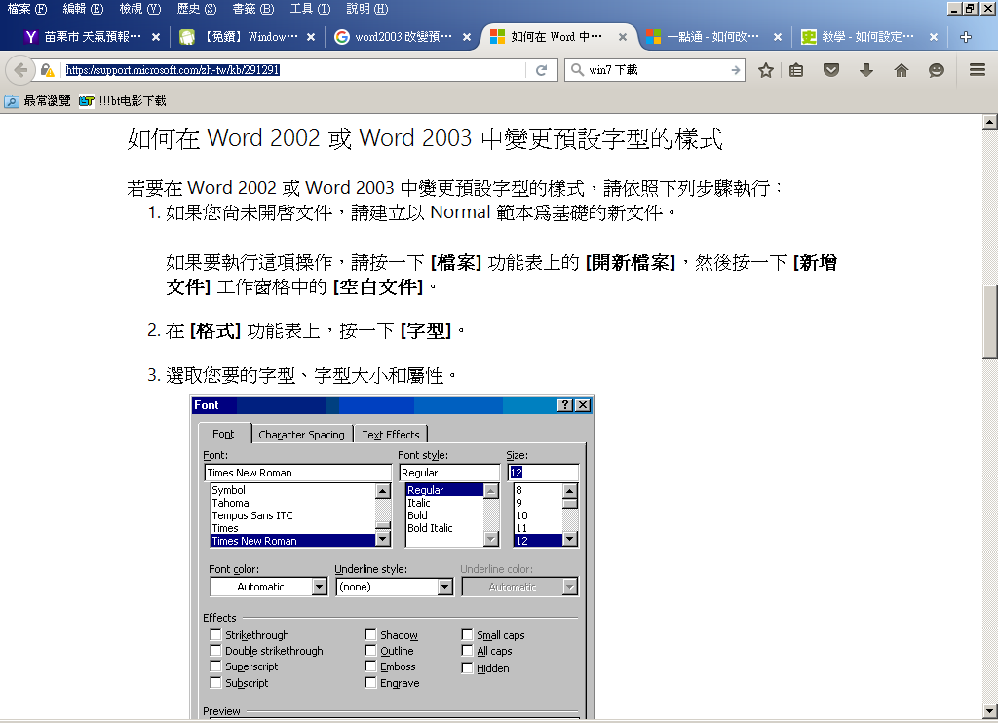Check the Engrave effect box
Image resolution: width=998 pixels, height=723 pixels.
click(370, 682)
